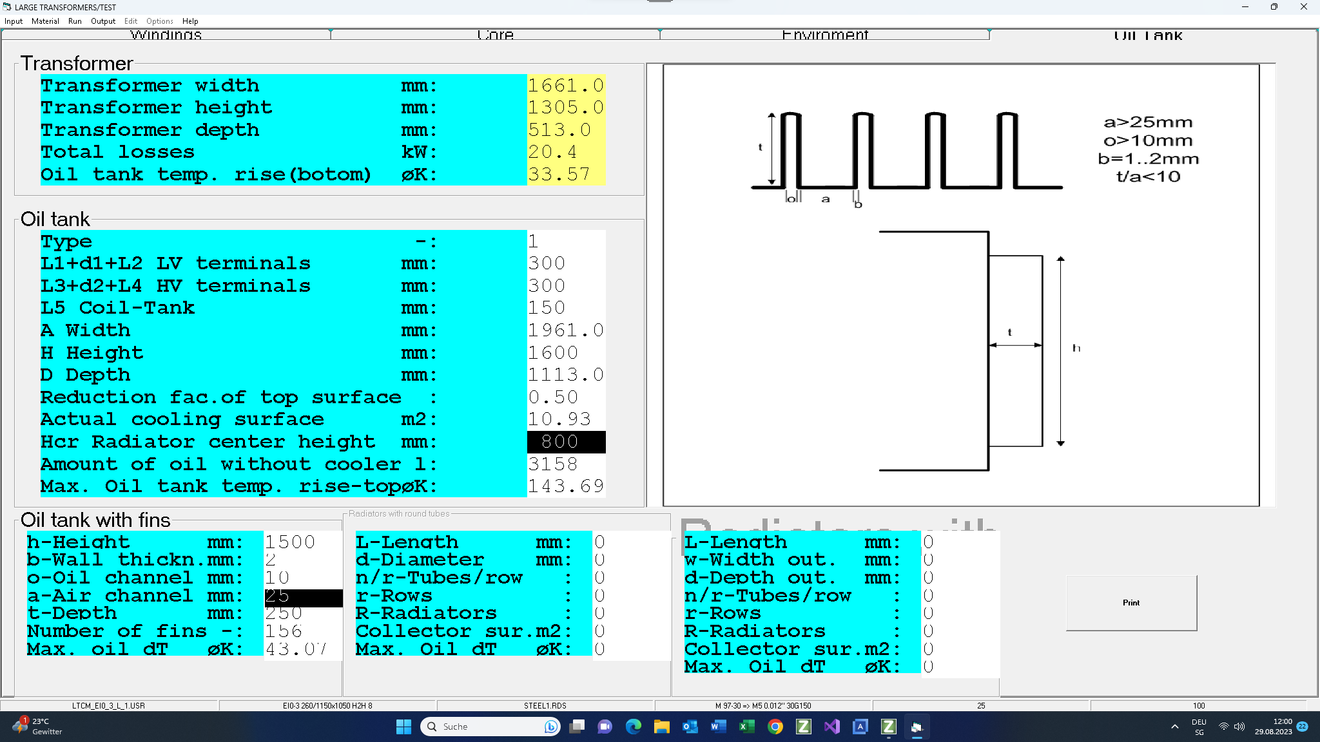Switch to the Environment tab
The height and width of the screenshot is (742, 1320).
[x=824, y=35]
